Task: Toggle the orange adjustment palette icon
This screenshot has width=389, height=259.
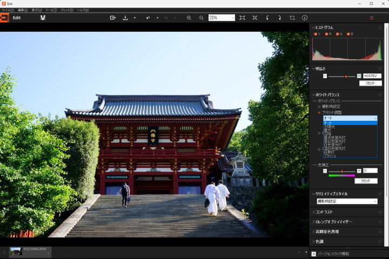Action: pyautogui.click(x=372, y=18)
